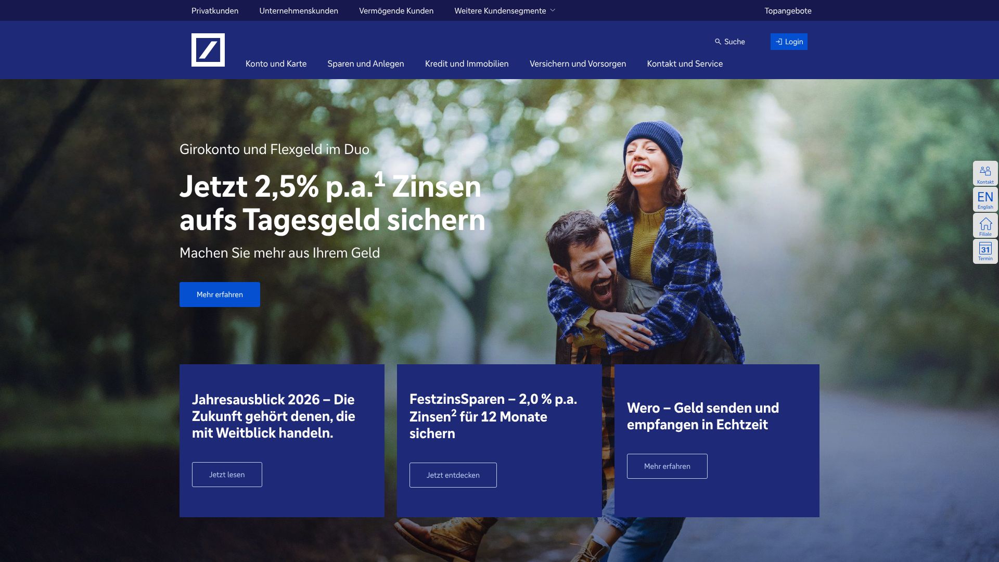
Task: Click the Login button
Action: click(789, 42)
